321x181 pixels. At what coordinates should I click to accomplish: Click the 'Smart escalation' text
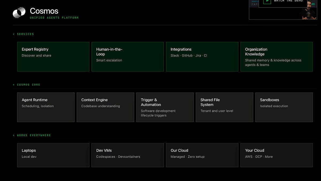[109, 60]
